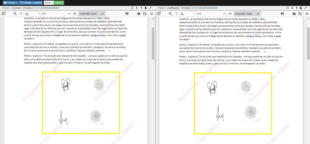Download the Panel 2 document
This screenshot has width=310, height=144.
point(300,14)
